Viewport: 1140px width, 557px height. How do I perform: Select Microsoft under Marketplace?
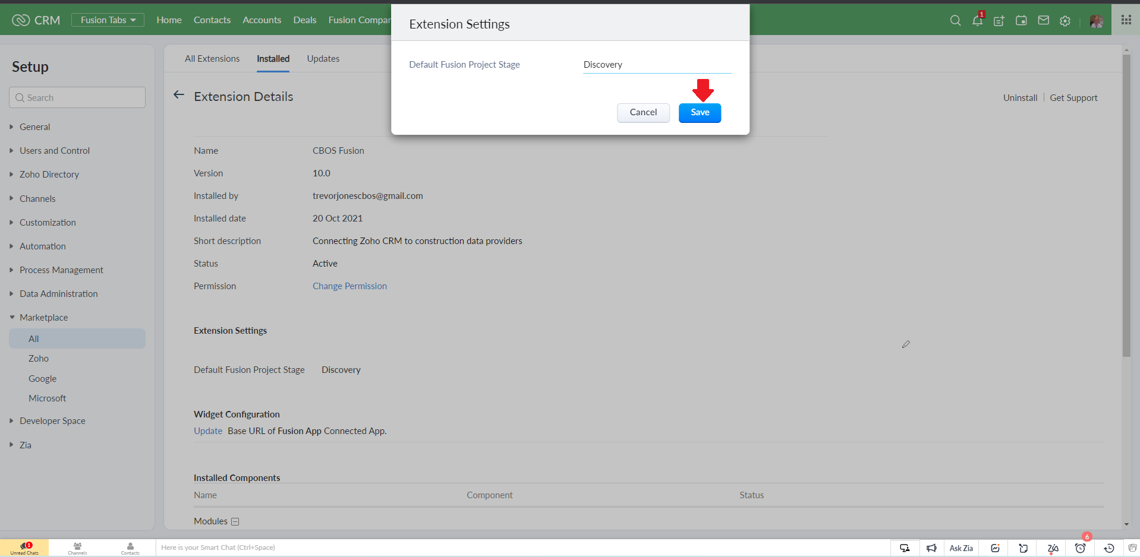coord(48,398)
